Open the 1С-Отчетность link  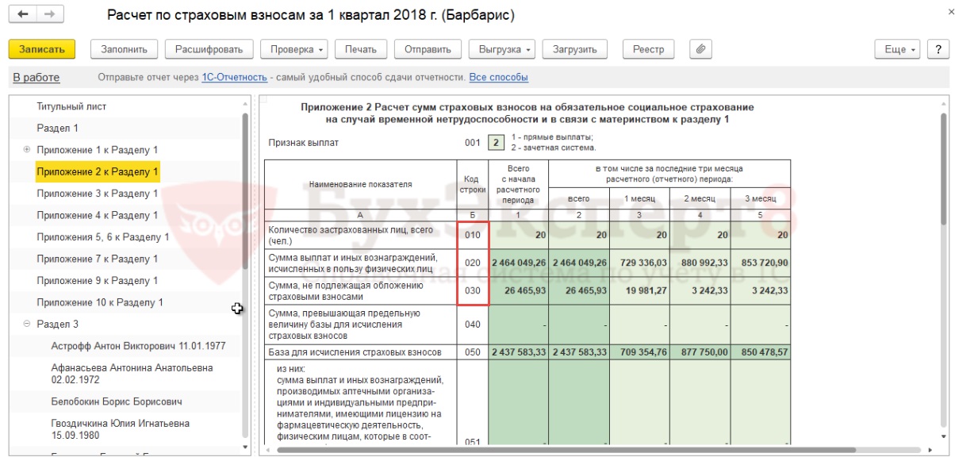point(234,78)
